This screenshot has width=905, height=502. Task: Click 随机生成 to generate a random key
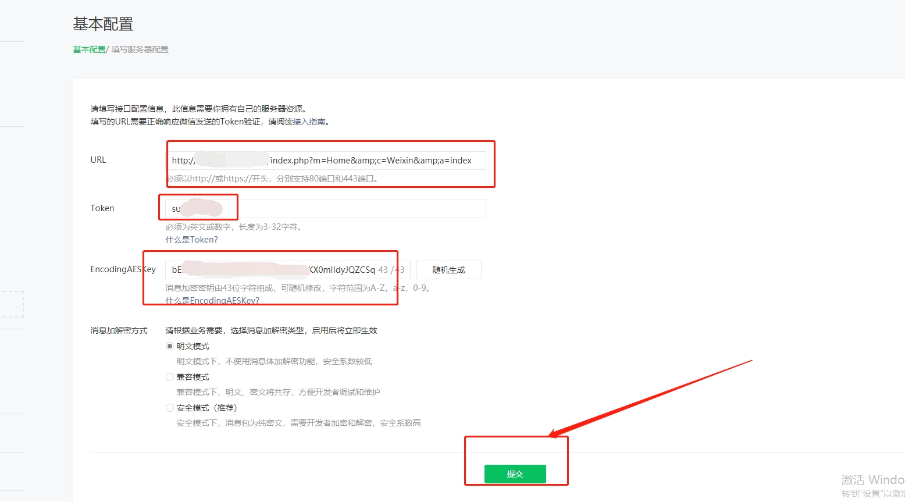click(x=448, y=269)
